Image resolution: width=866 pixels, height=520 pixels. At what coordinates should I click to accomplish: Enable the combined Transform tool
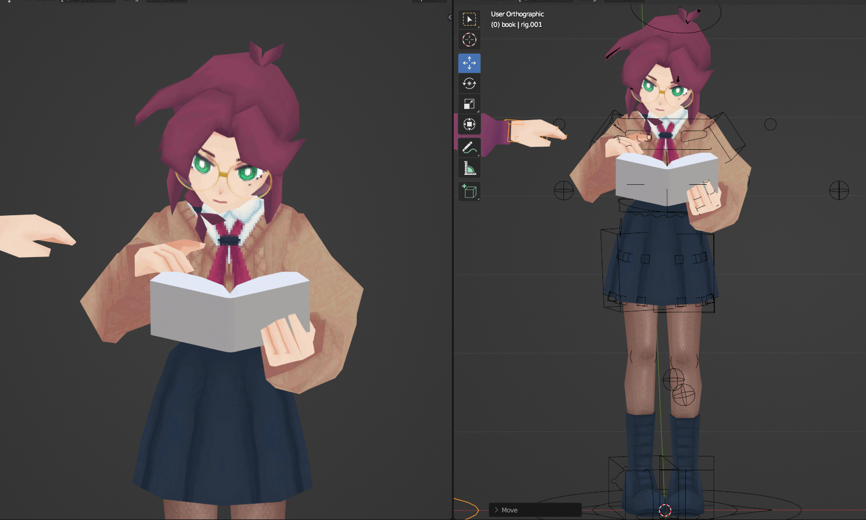(x=469, y=124)
